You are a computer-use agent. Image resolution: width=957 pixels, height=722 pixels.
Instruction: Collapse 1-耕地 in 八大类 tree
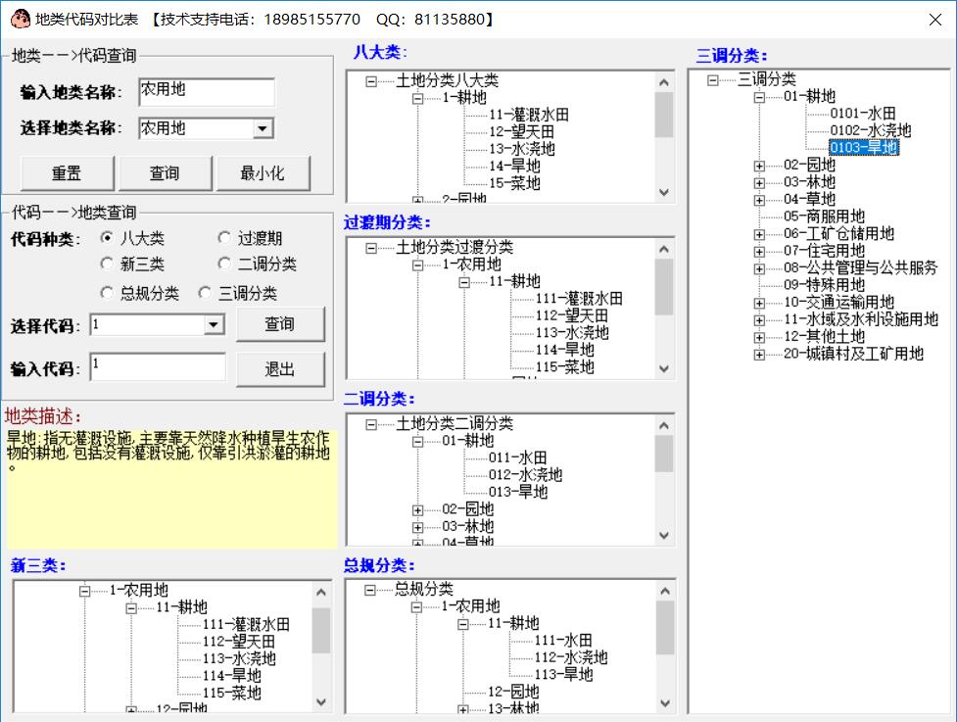coord(417,98)
